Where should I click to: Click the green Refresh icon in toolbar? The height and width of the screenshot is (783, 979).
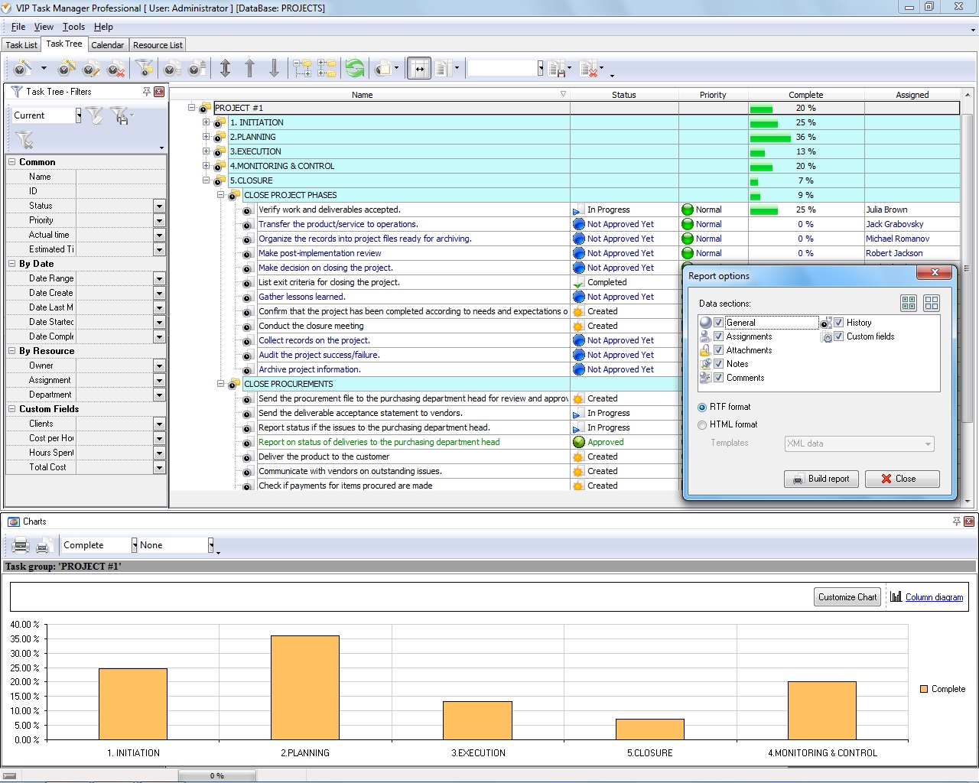point(355,69)
